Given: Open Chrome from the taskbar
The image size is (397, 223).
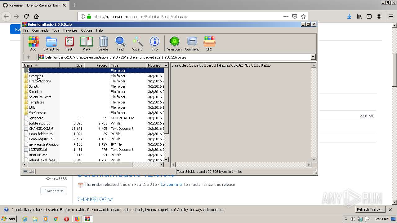Looking at the screenshot, I should (56, 219).
